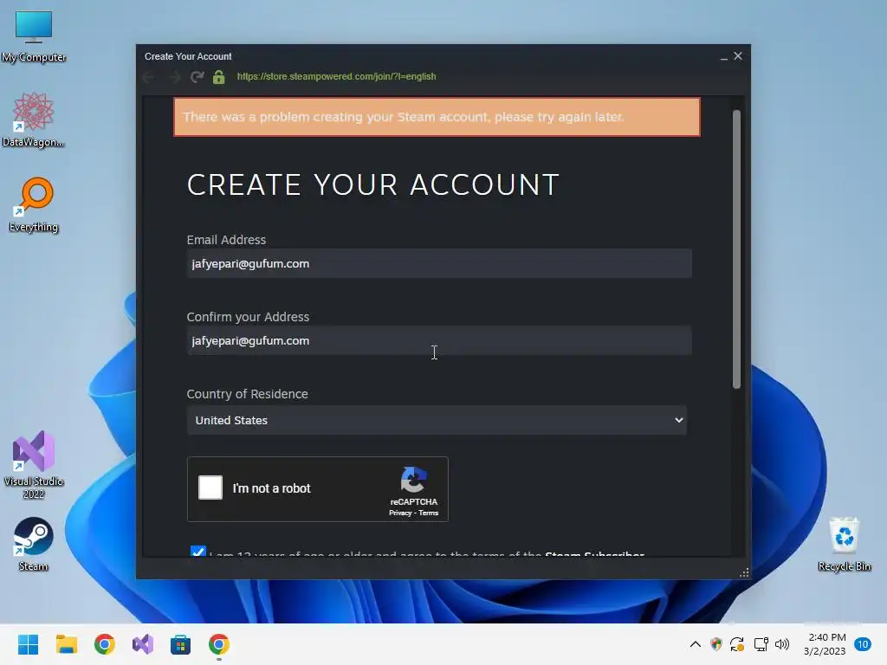Open File Explorer from taskbar
887x665 pixels.
[66, 644]
